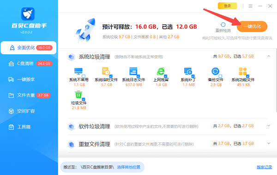Click the 软件垃圾清理 section icon

[x=72, y=126]
